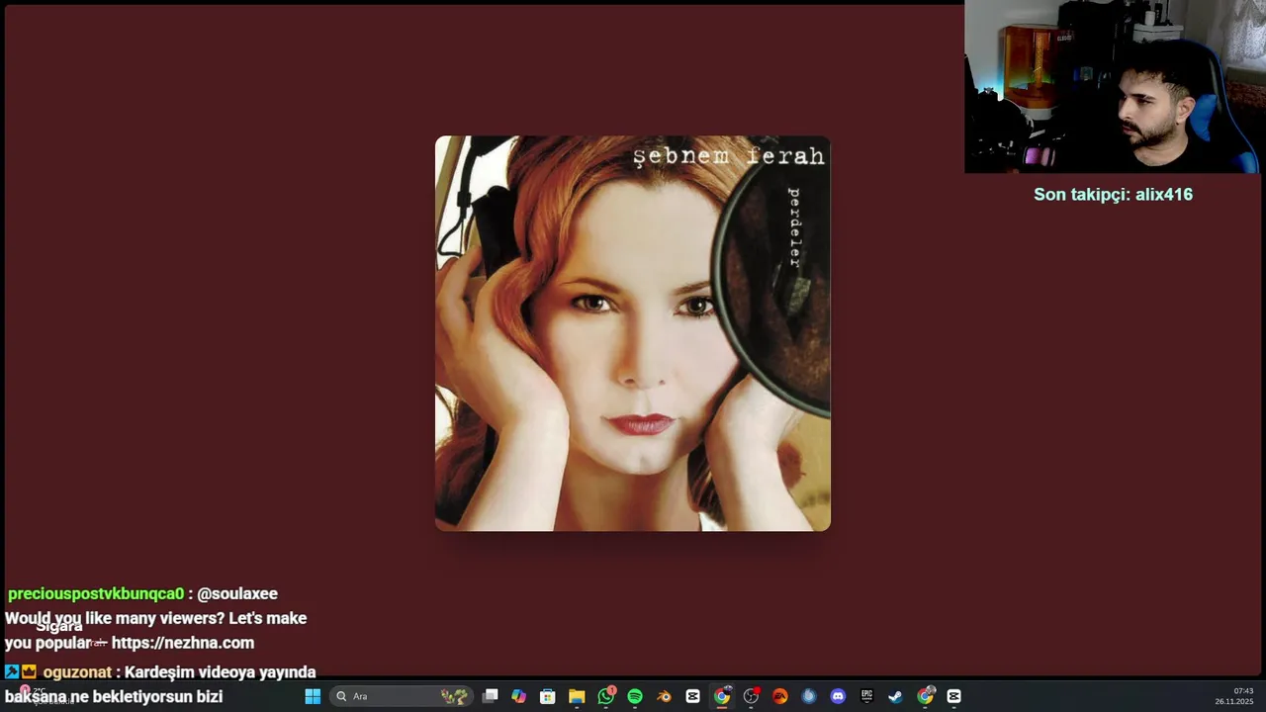
Task: Open Spotify from the taskbar
Action: (635, 696)
